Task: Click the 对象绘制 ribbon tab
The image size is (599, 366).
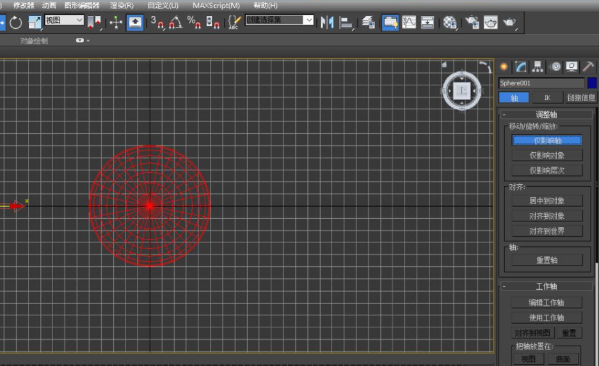Action: [x=35, y=41]
